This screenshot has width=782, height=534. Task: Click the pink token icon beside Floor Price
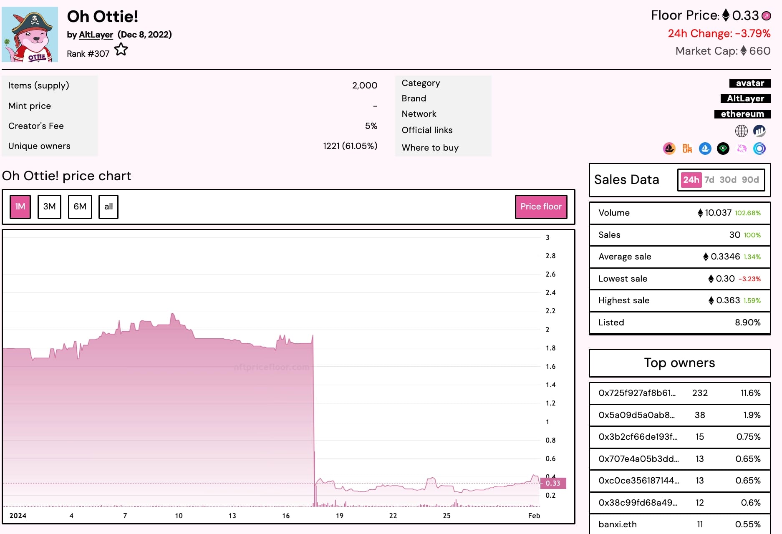coord(766,15)
